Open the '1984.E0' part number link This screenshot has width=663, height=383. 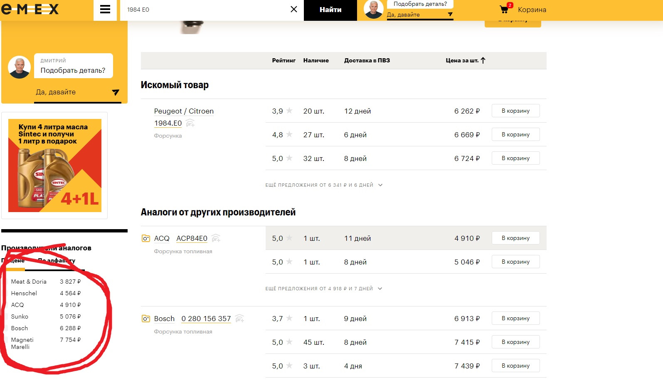pyautogui.click(x=168, y=123)
